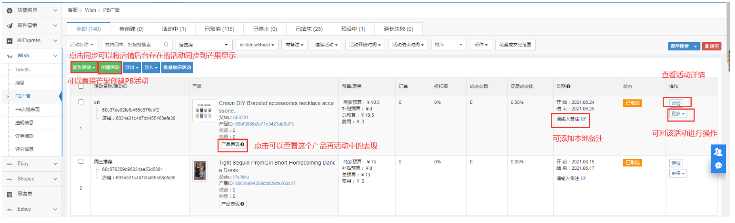Image resolution: width=735 pixels, height=223 pixels.
Task: Switch to the 已结束 (23) tab
Action: tap(309, 29)
